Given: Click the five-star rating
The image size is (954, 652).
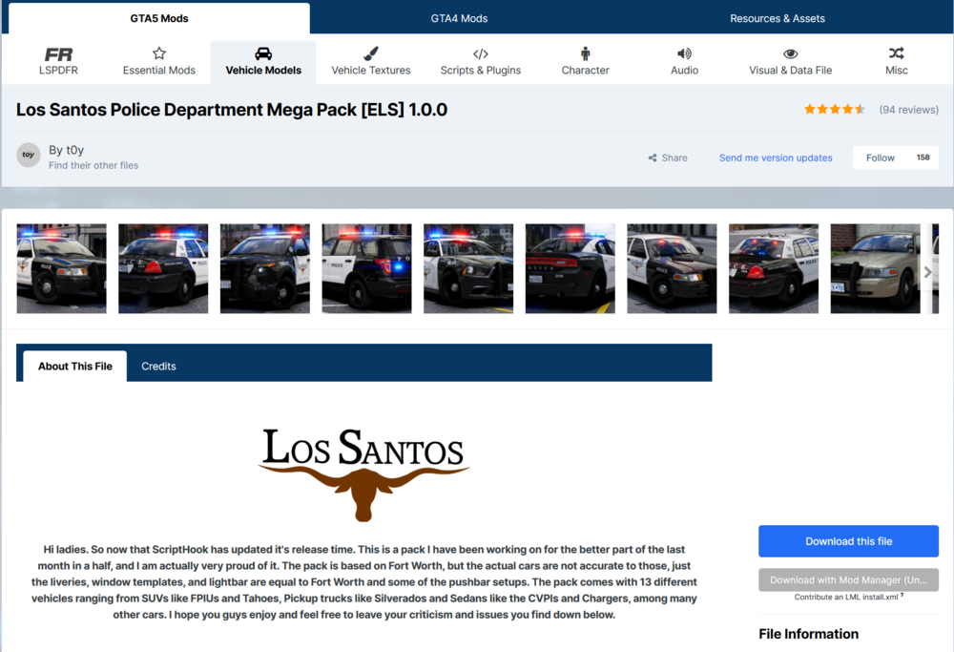Looking at the screenshot, I should coord(834,110).
